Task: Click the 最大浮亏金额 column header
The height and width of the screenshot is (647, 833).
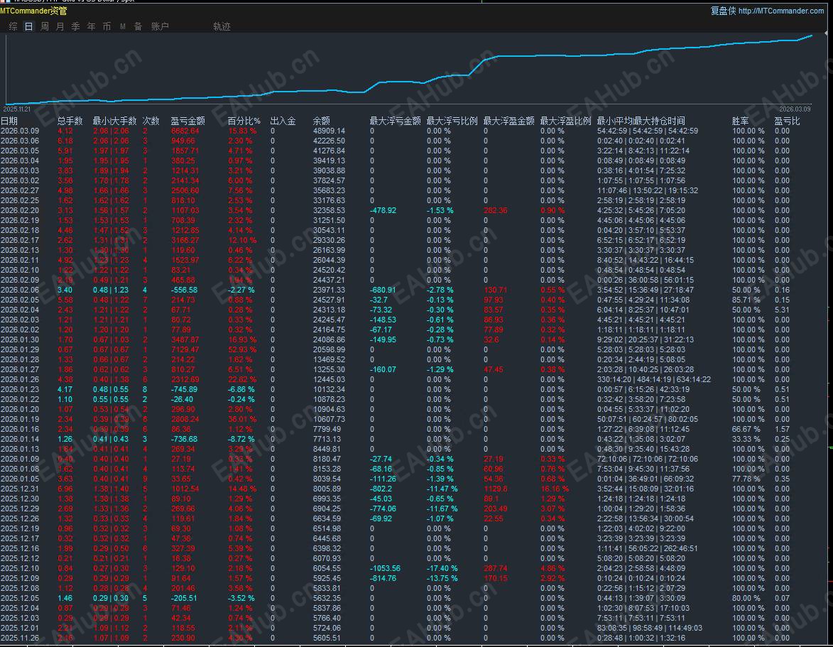Action: click(x=396, y=121)
